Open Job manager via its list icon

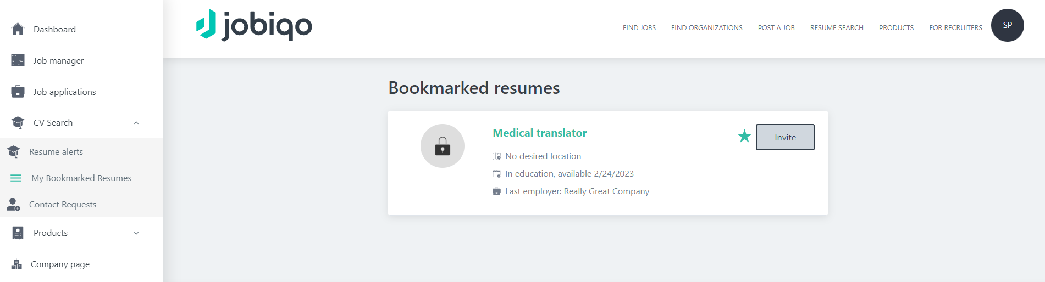(x=18, y=60)
